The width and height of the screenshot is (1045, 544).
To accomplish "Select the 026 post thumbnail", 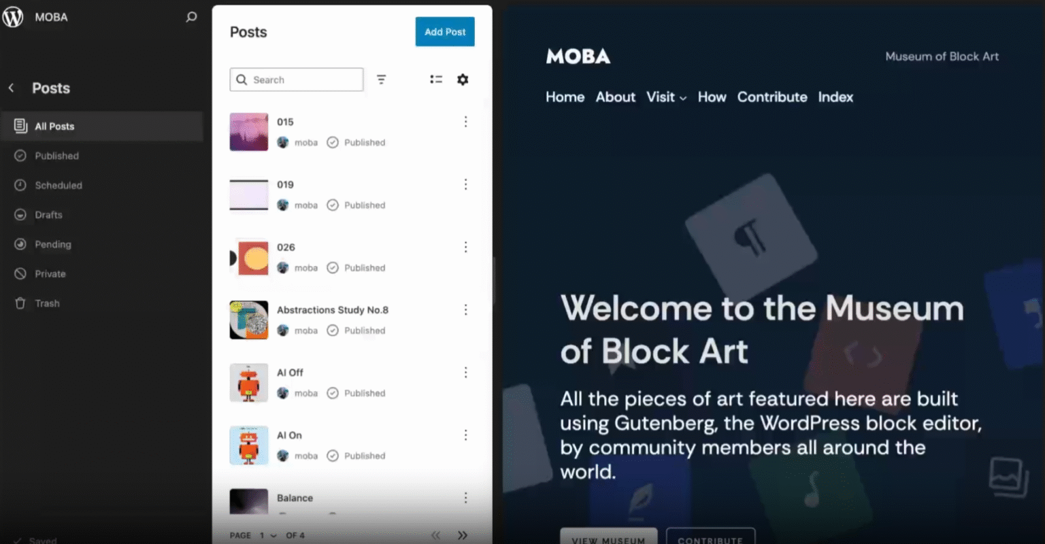I will (x=249, y=257).
